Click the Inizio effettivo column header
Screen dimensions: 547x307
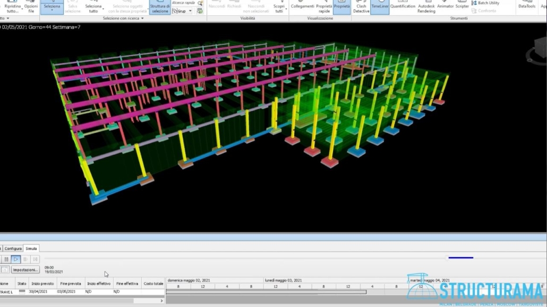[99, 284]
